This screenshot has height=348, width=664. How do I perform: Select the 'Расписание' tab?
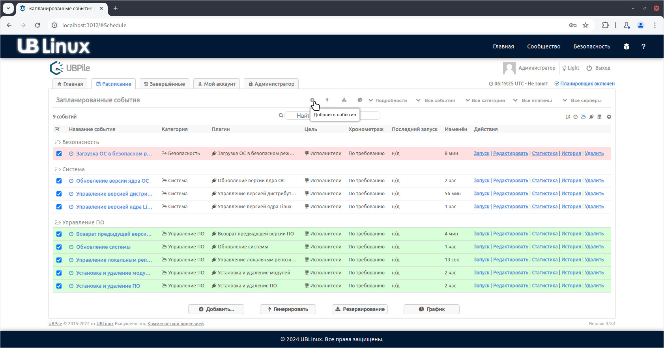[x=114, y=84]
